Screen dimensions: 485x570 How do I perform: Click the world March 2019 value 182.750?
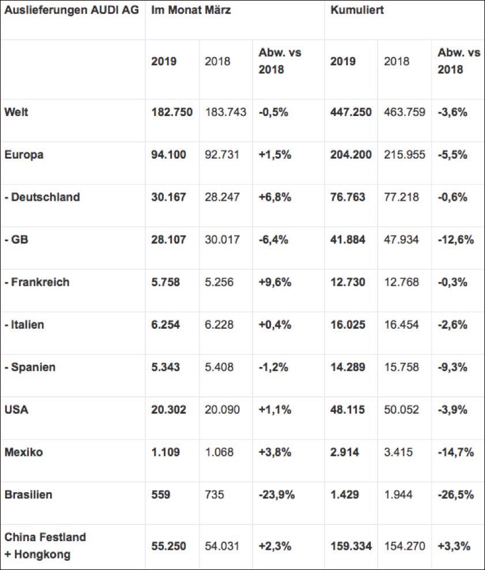click(172, 112)
